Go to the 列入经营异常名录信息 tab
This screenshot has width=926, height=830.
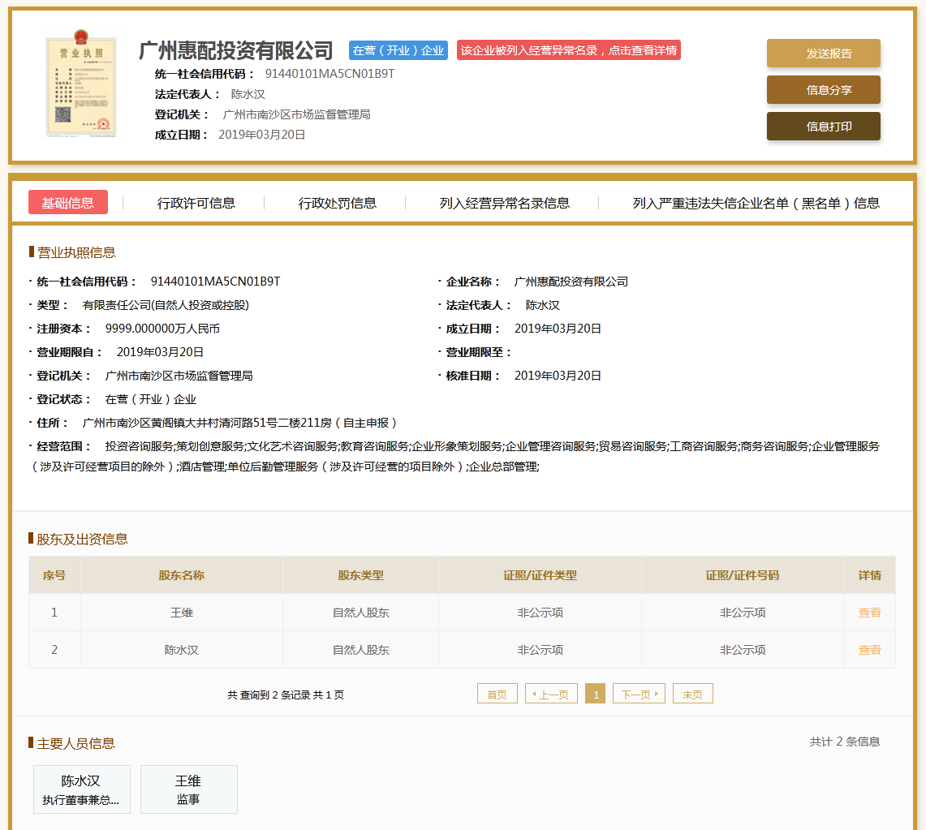(x=505, y=203)
